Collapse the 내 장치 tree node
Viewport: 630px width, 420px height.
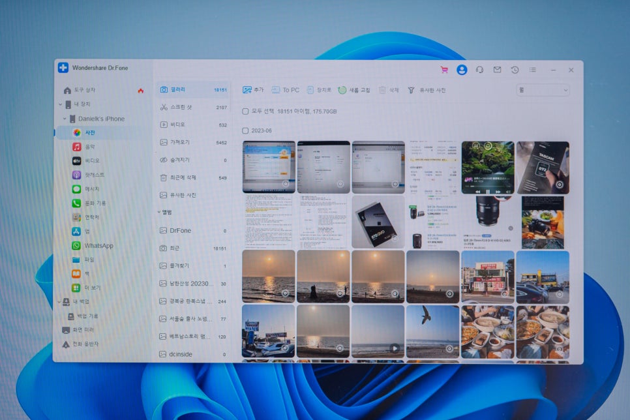(x=60, y=104)
